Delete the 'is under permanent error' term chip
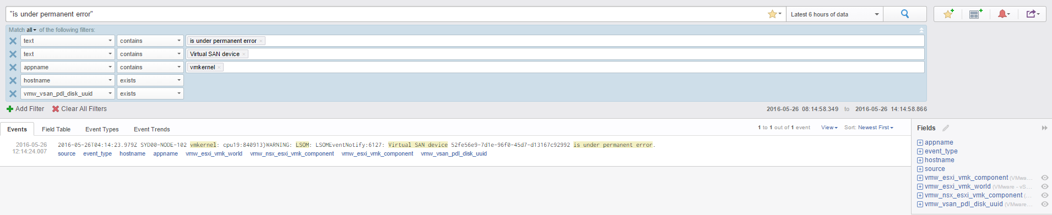The width and height of the screenshot is (1052, 215). point(262,41)
